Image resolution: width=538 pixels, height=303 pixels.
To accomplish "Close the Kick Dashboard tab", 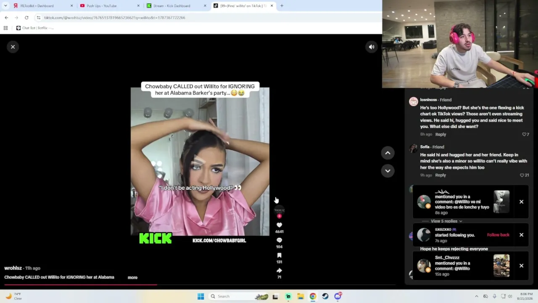I will [205, 6].
